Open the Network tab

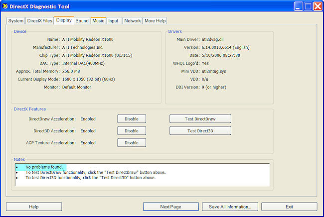[132, 21]
